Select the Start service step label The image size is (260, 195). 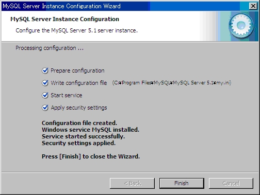tap(67, 95)
